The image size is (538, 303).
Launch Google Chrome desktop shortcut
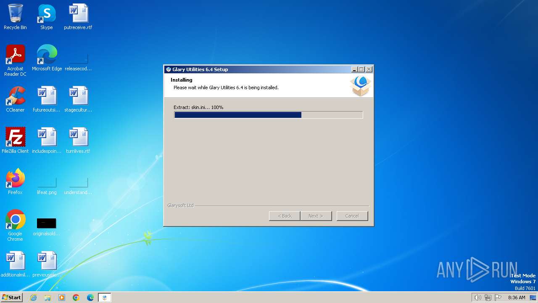tap(15, 226)
